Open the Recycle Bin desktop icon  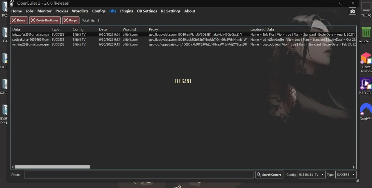(366, 35)
